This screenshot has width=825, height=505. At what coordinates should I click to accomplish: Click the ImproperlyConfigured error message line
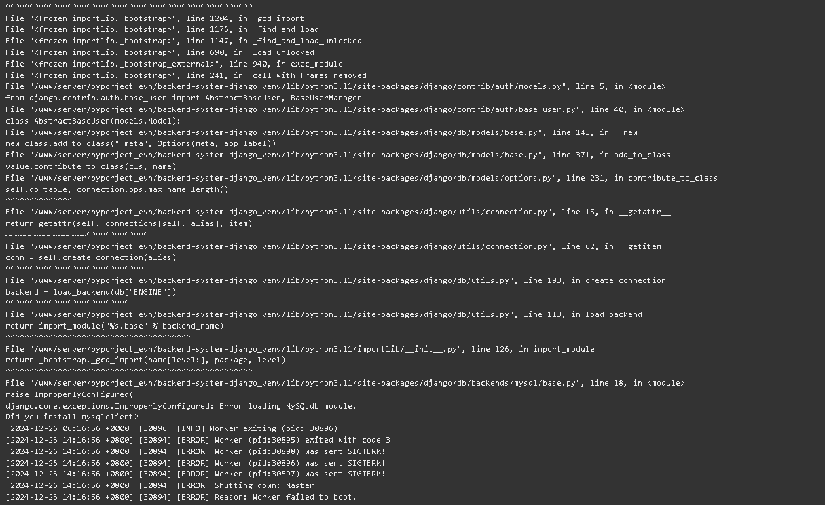coord(181,406)
